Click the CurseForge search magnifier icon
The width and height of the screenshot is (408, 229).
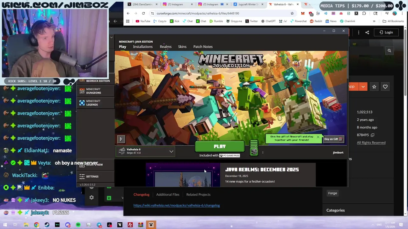(389, 51)
